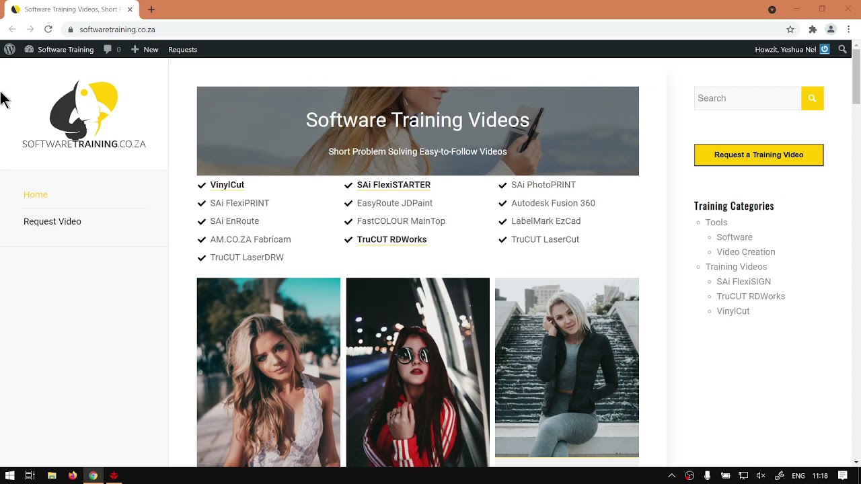Click the admin bar search magnifier icon

[x=842, y=49]
